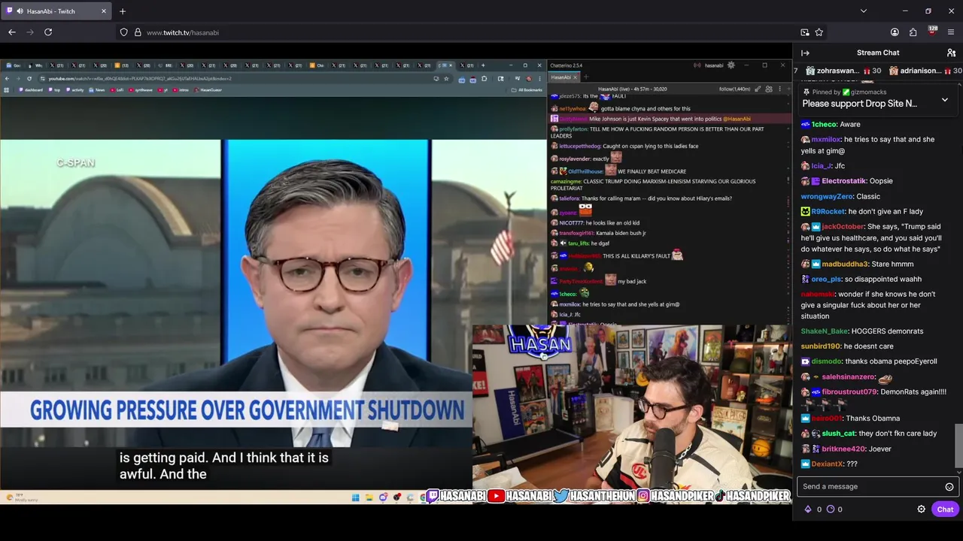
Task: Open the tracking protection shield icon
Action: pos(123,32)
